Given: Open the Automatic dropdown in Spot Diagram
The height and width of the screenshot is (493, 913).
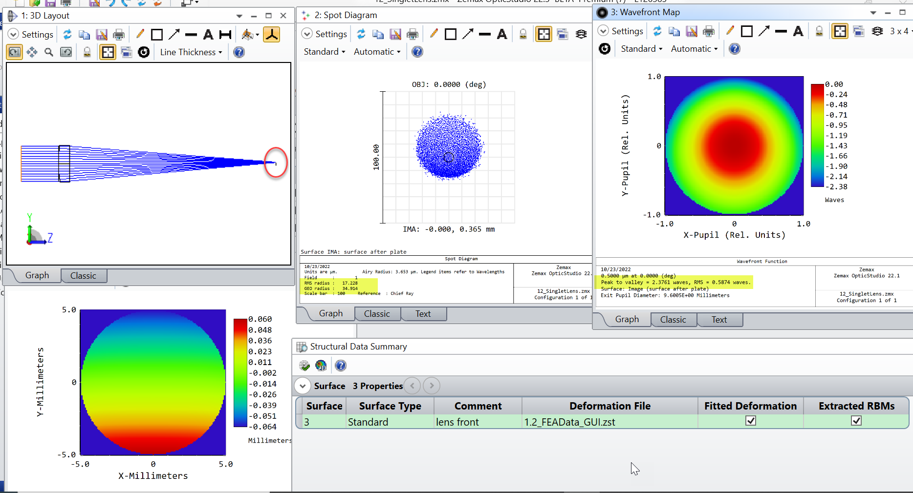Looking at the screenshot, I should click(377, 51).
